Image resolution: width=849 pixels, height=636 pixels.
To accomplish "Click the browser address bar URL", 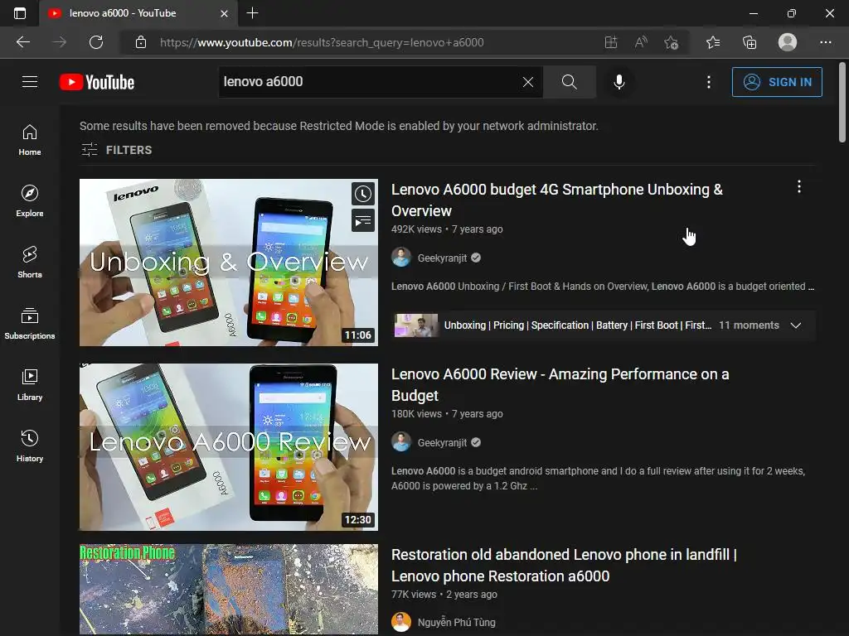I will pos(322,42).
